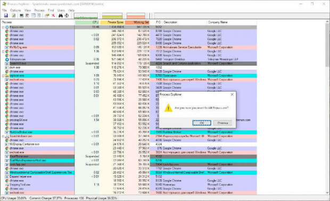Open the DLL/handle view toolbar icon

pos(39,15)
